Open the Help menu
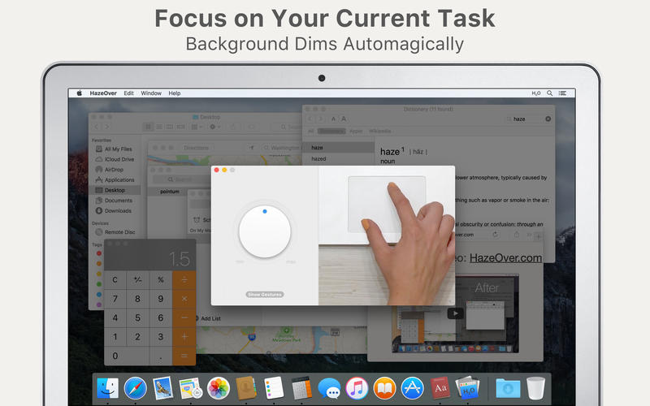This screenshot has height=406, width=650. click(174, 93)
